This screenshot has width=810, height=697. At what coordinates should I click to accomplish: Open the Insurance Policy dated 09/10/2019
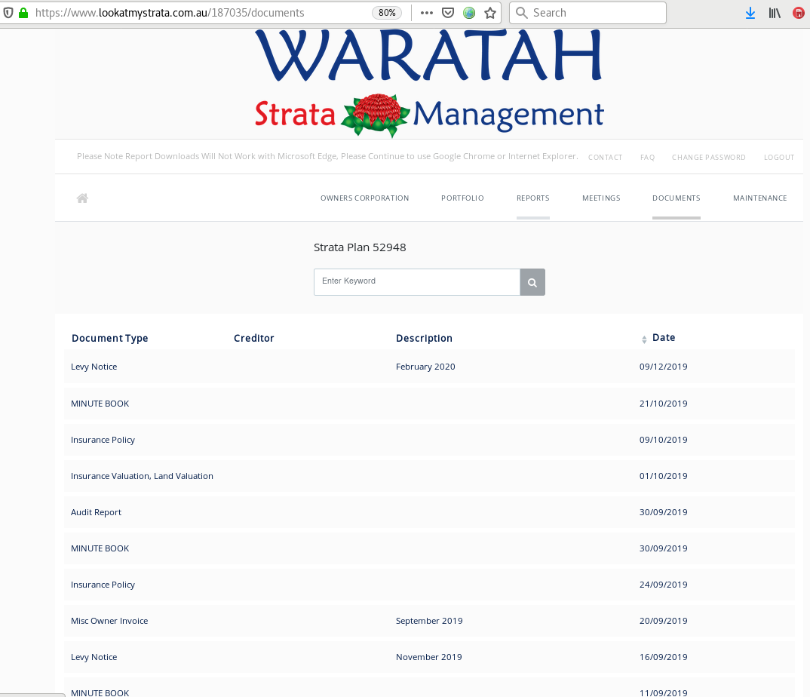point(429,440)
